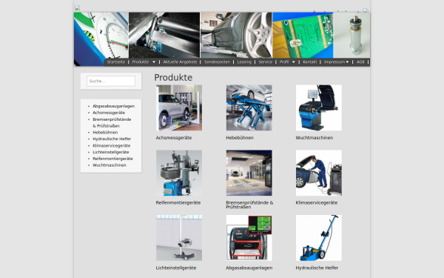Click the Kontakt navigation link
444x278 pixels.
pyautogui.click(x=310, y=62)
